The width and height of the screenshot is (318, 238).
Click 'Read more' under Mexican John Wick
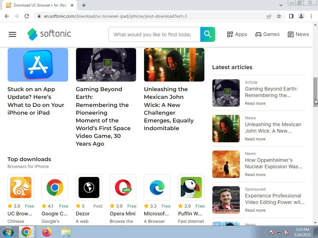point(255,139)
